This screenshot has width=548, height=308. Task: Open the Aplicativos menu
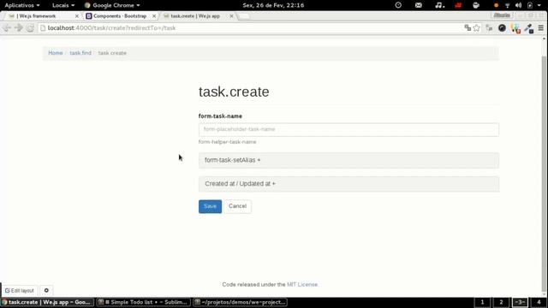(x=21, y=5)
